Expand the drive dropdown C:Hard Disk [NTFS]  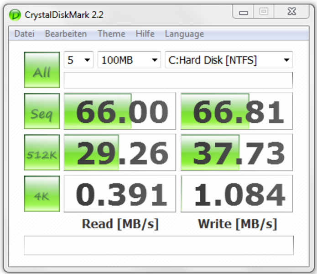[x=229, y=60]
